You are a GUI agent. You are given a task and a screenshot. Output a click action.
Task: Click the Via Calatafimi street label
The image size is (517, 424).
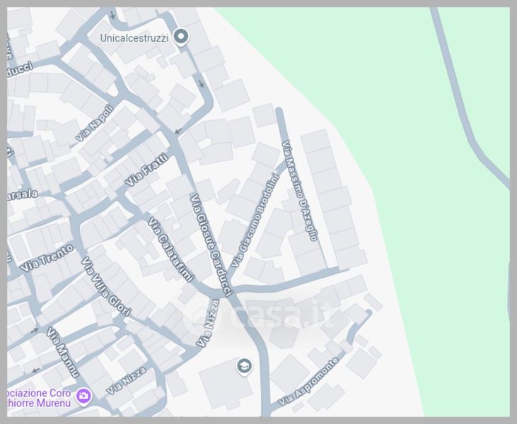coord(170,249)
